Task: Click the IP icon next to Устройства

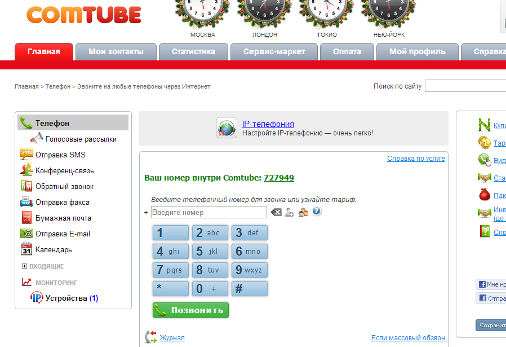Action: [37, 297]
